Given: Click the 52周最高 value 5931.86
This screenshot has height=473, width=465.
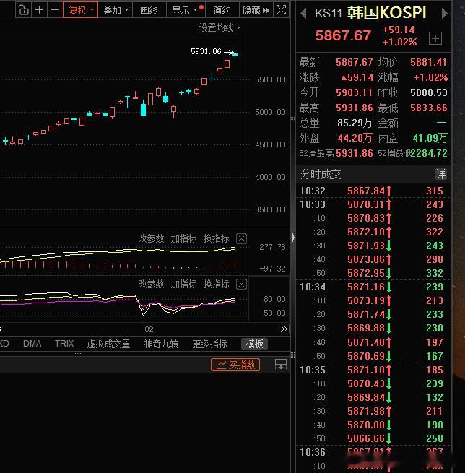Looking at the screenshot, I should tap(355, 153).
